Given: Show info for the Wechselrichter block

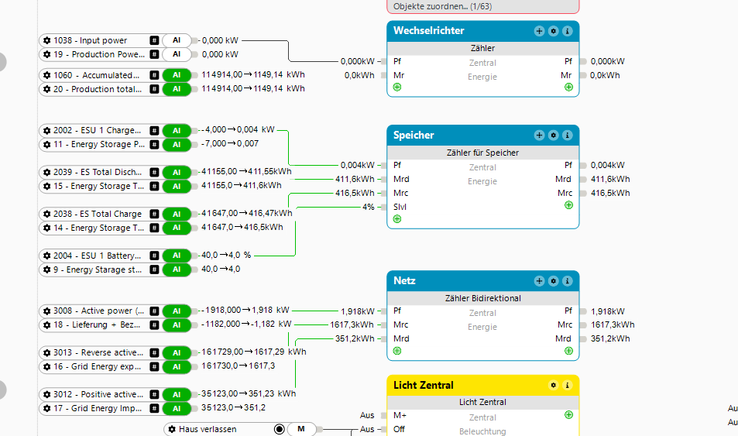Looking at the screenshot, I should [568, 31].
